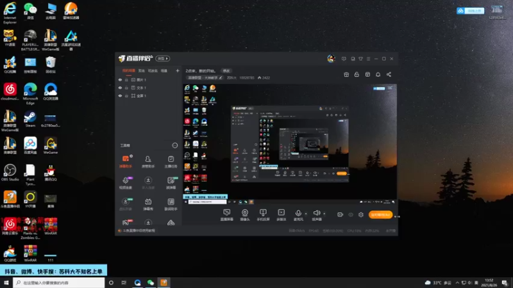
Task: Open the Internet Explorer desktop shortcut
Action: pos(10,13)
